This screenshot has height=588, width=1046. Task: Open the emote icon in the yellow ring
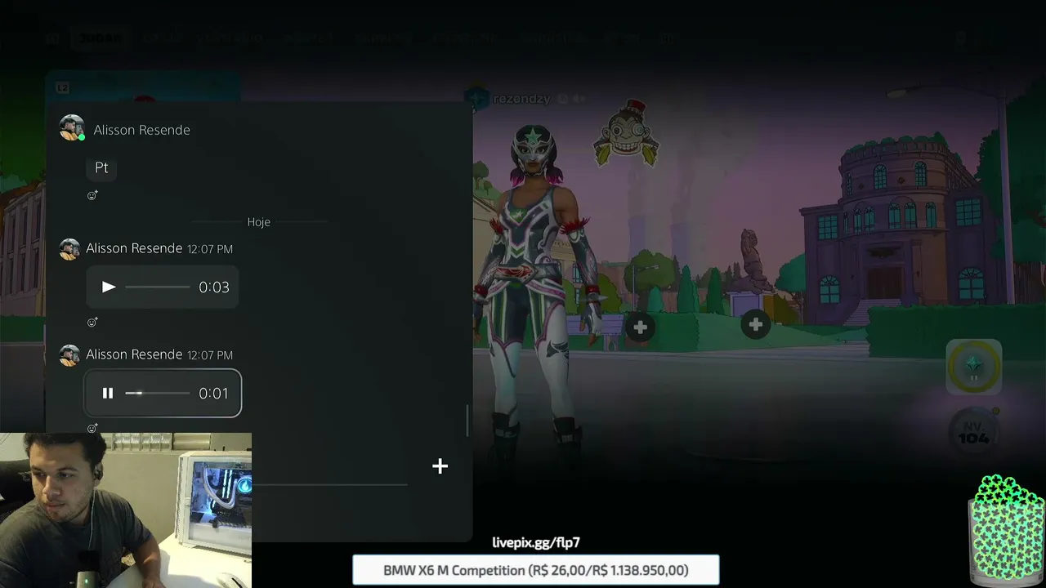point(974,367)
